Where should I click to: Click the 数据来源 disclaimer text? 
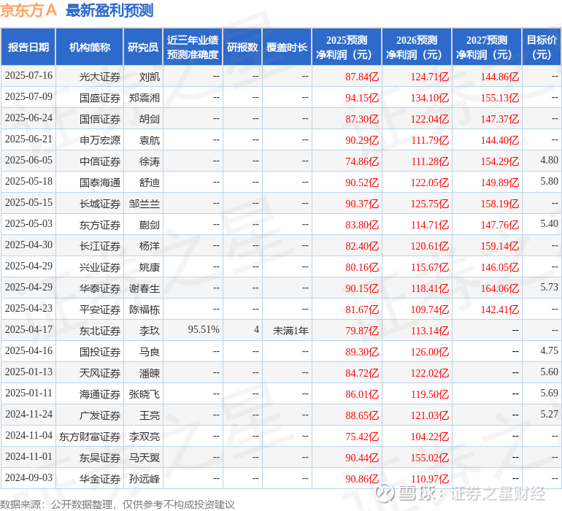pyautogui.click(x=118, y=504)
